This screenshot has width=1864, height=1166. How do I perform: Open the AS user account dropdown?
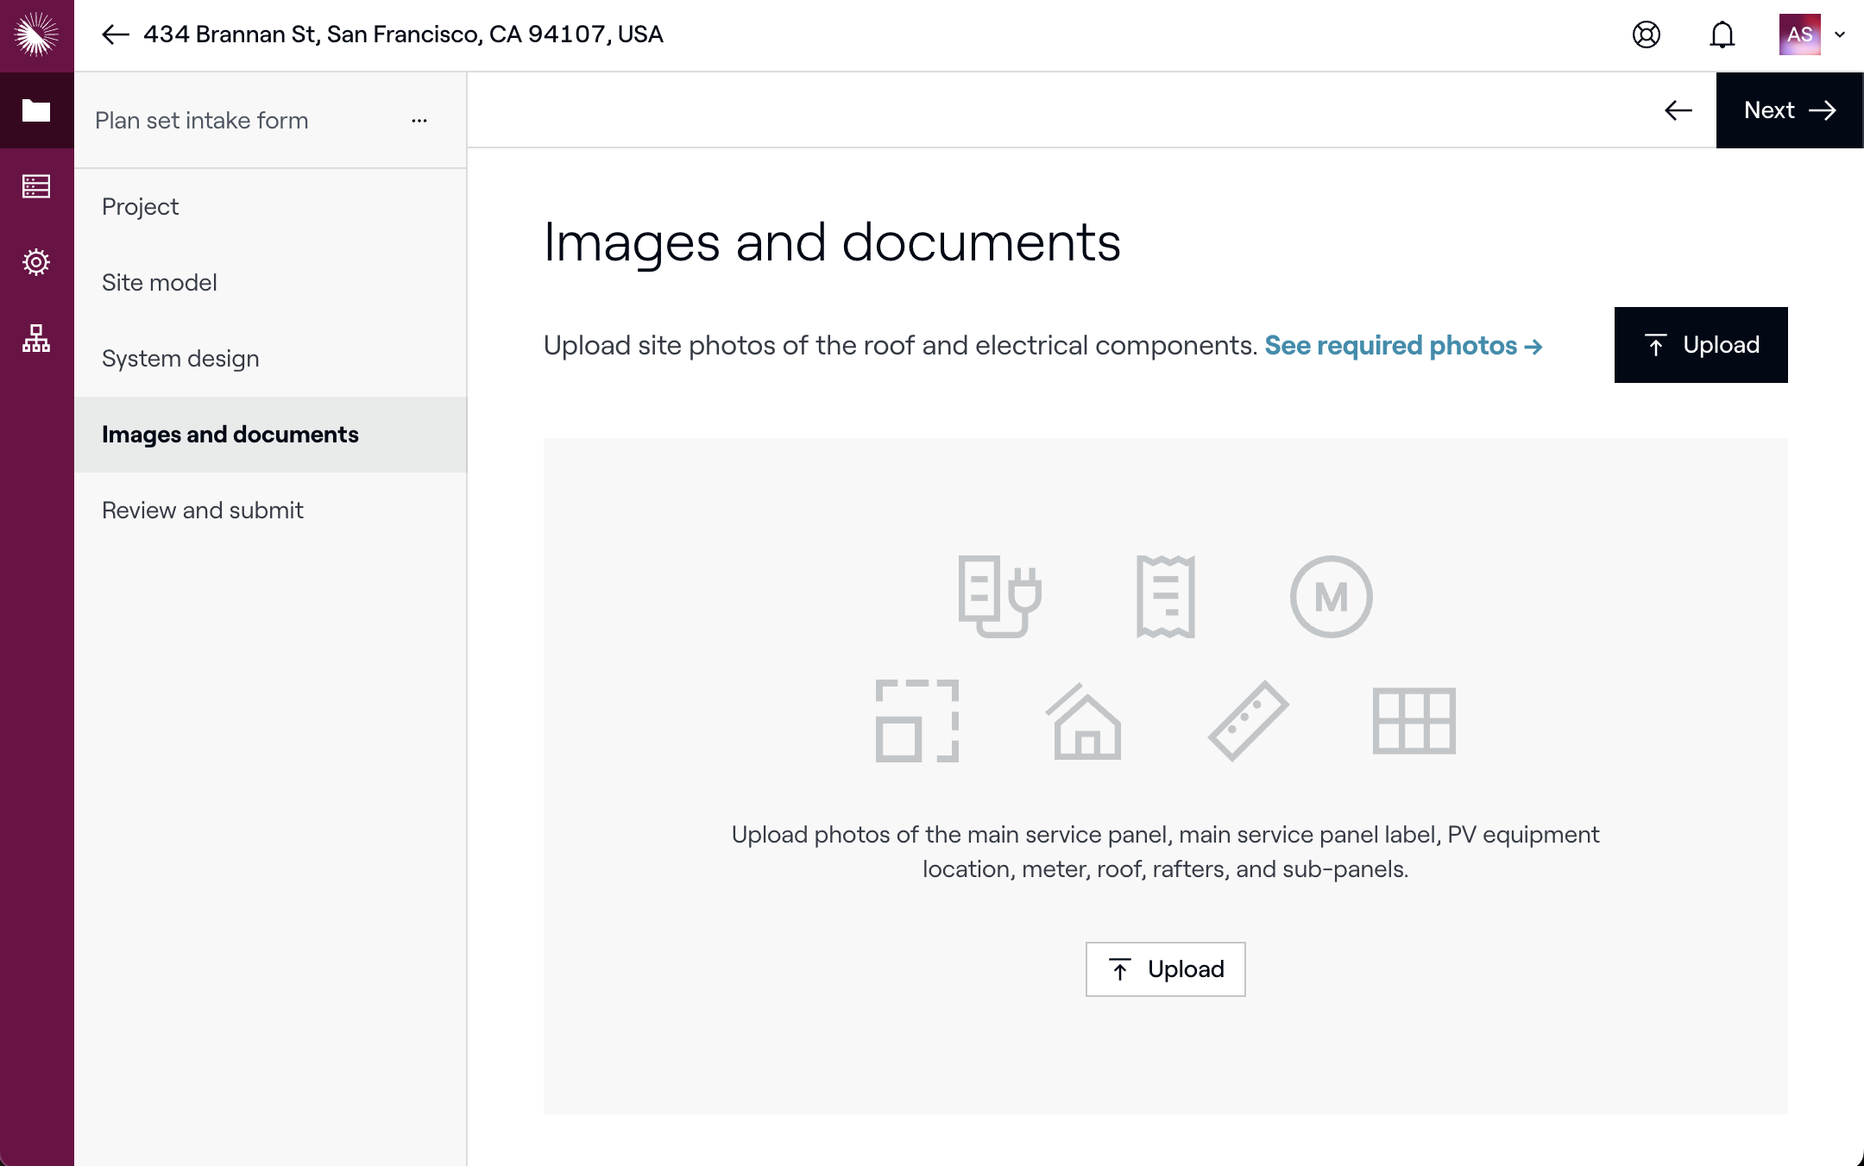point(1812,34)
